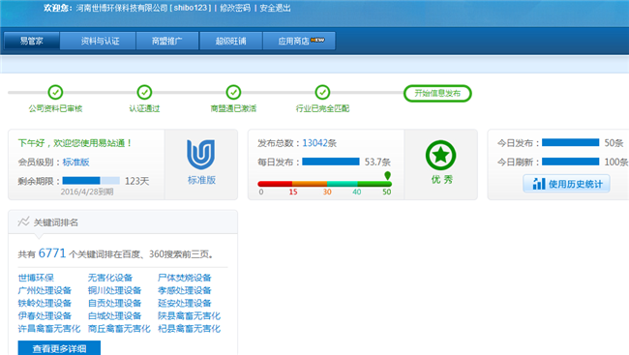Click the 123天 remaining days value
629x355 pixels.
pyautogui.click(x=136, y=181)
